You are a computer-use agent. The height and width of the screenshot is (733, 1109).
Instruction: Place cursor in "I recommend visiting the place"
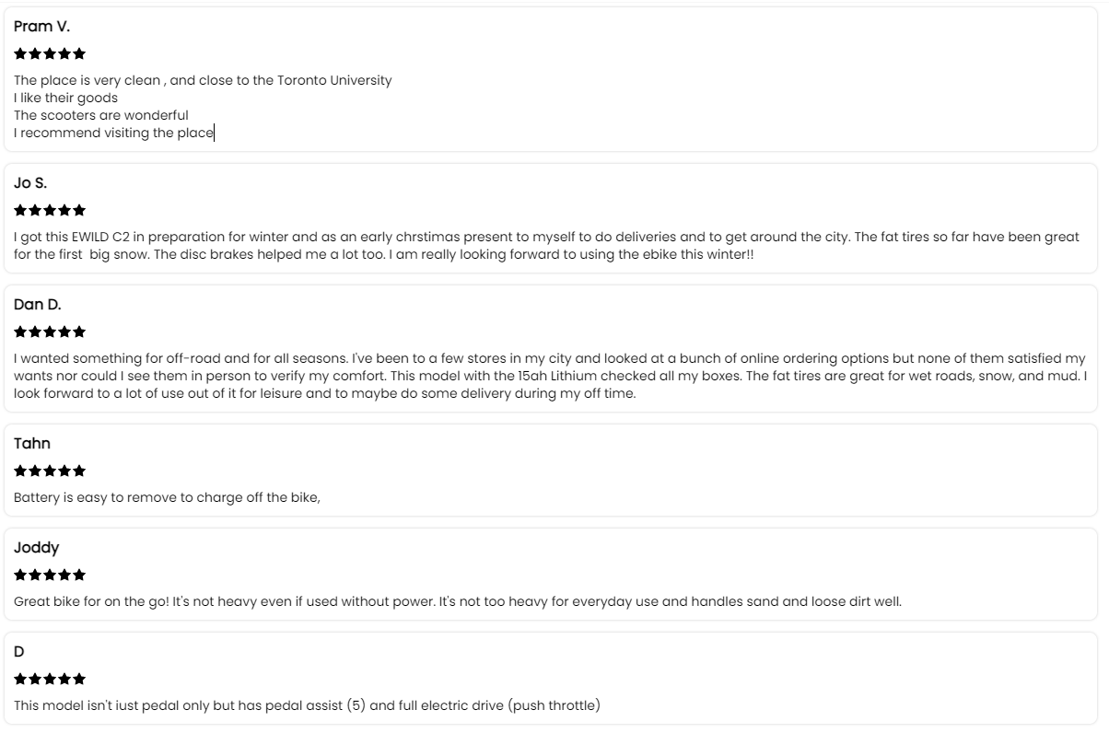click(113, 133)
